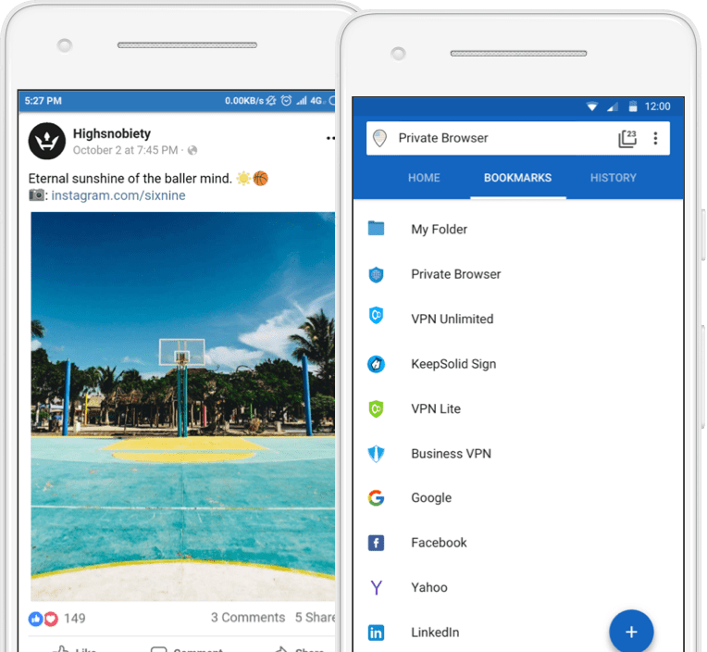Tap the battery icon in right phone status bar
The width and height of the screenshot is (707, 652).
[633, 107]
